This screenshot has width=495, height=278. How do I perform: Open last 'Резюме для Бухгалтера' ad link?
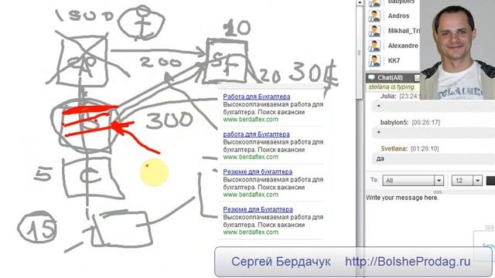click(258, 209)
